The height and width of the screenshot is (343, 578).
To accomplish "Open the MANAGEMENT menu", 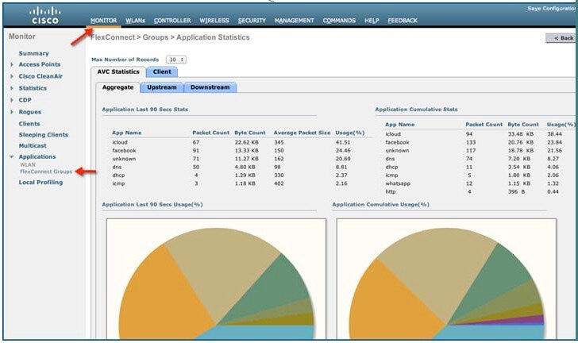I will pyautogui.click(x=294, y=21).
